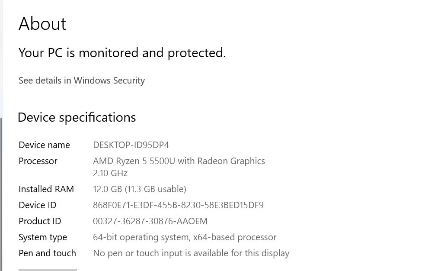Select the device name value DESKTOP-ID95DP4

[131, 145]
